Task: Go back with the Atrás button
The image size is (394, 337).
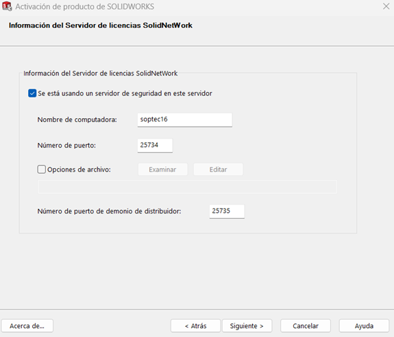Action: tap(195, 326)
